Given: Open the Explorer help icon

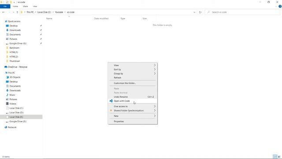Looking at the screenshot, I should (280, 6).
